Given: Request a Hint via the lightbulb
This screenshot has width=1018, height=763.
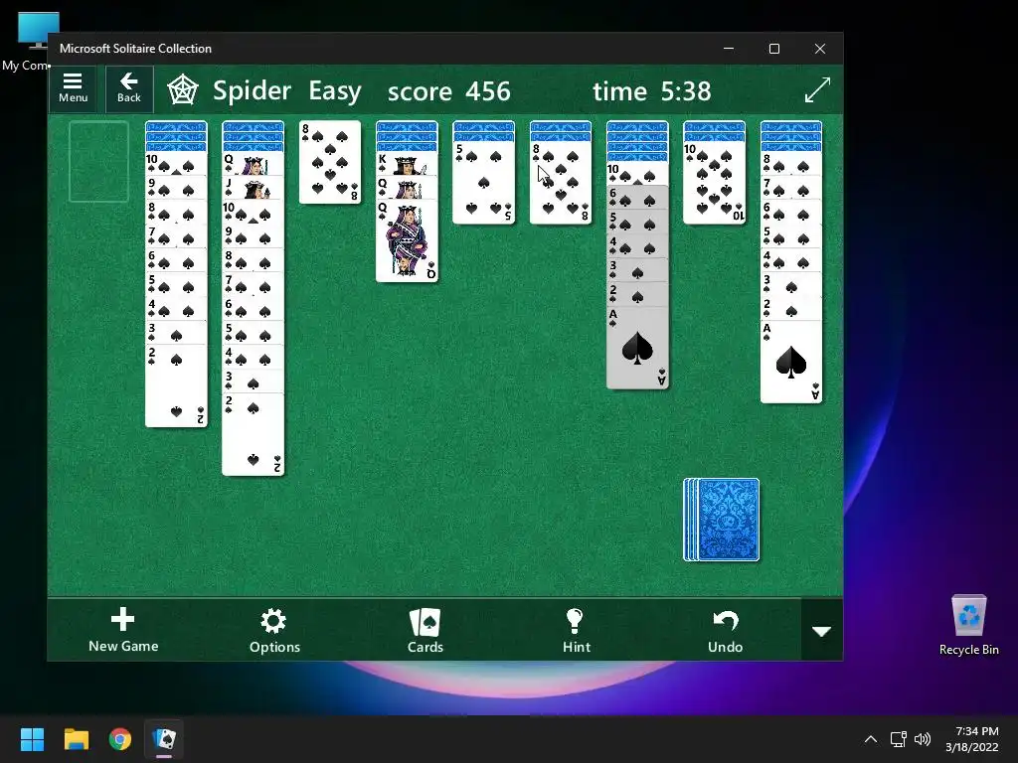Looking at the screenshot, I should pos(576,629).
